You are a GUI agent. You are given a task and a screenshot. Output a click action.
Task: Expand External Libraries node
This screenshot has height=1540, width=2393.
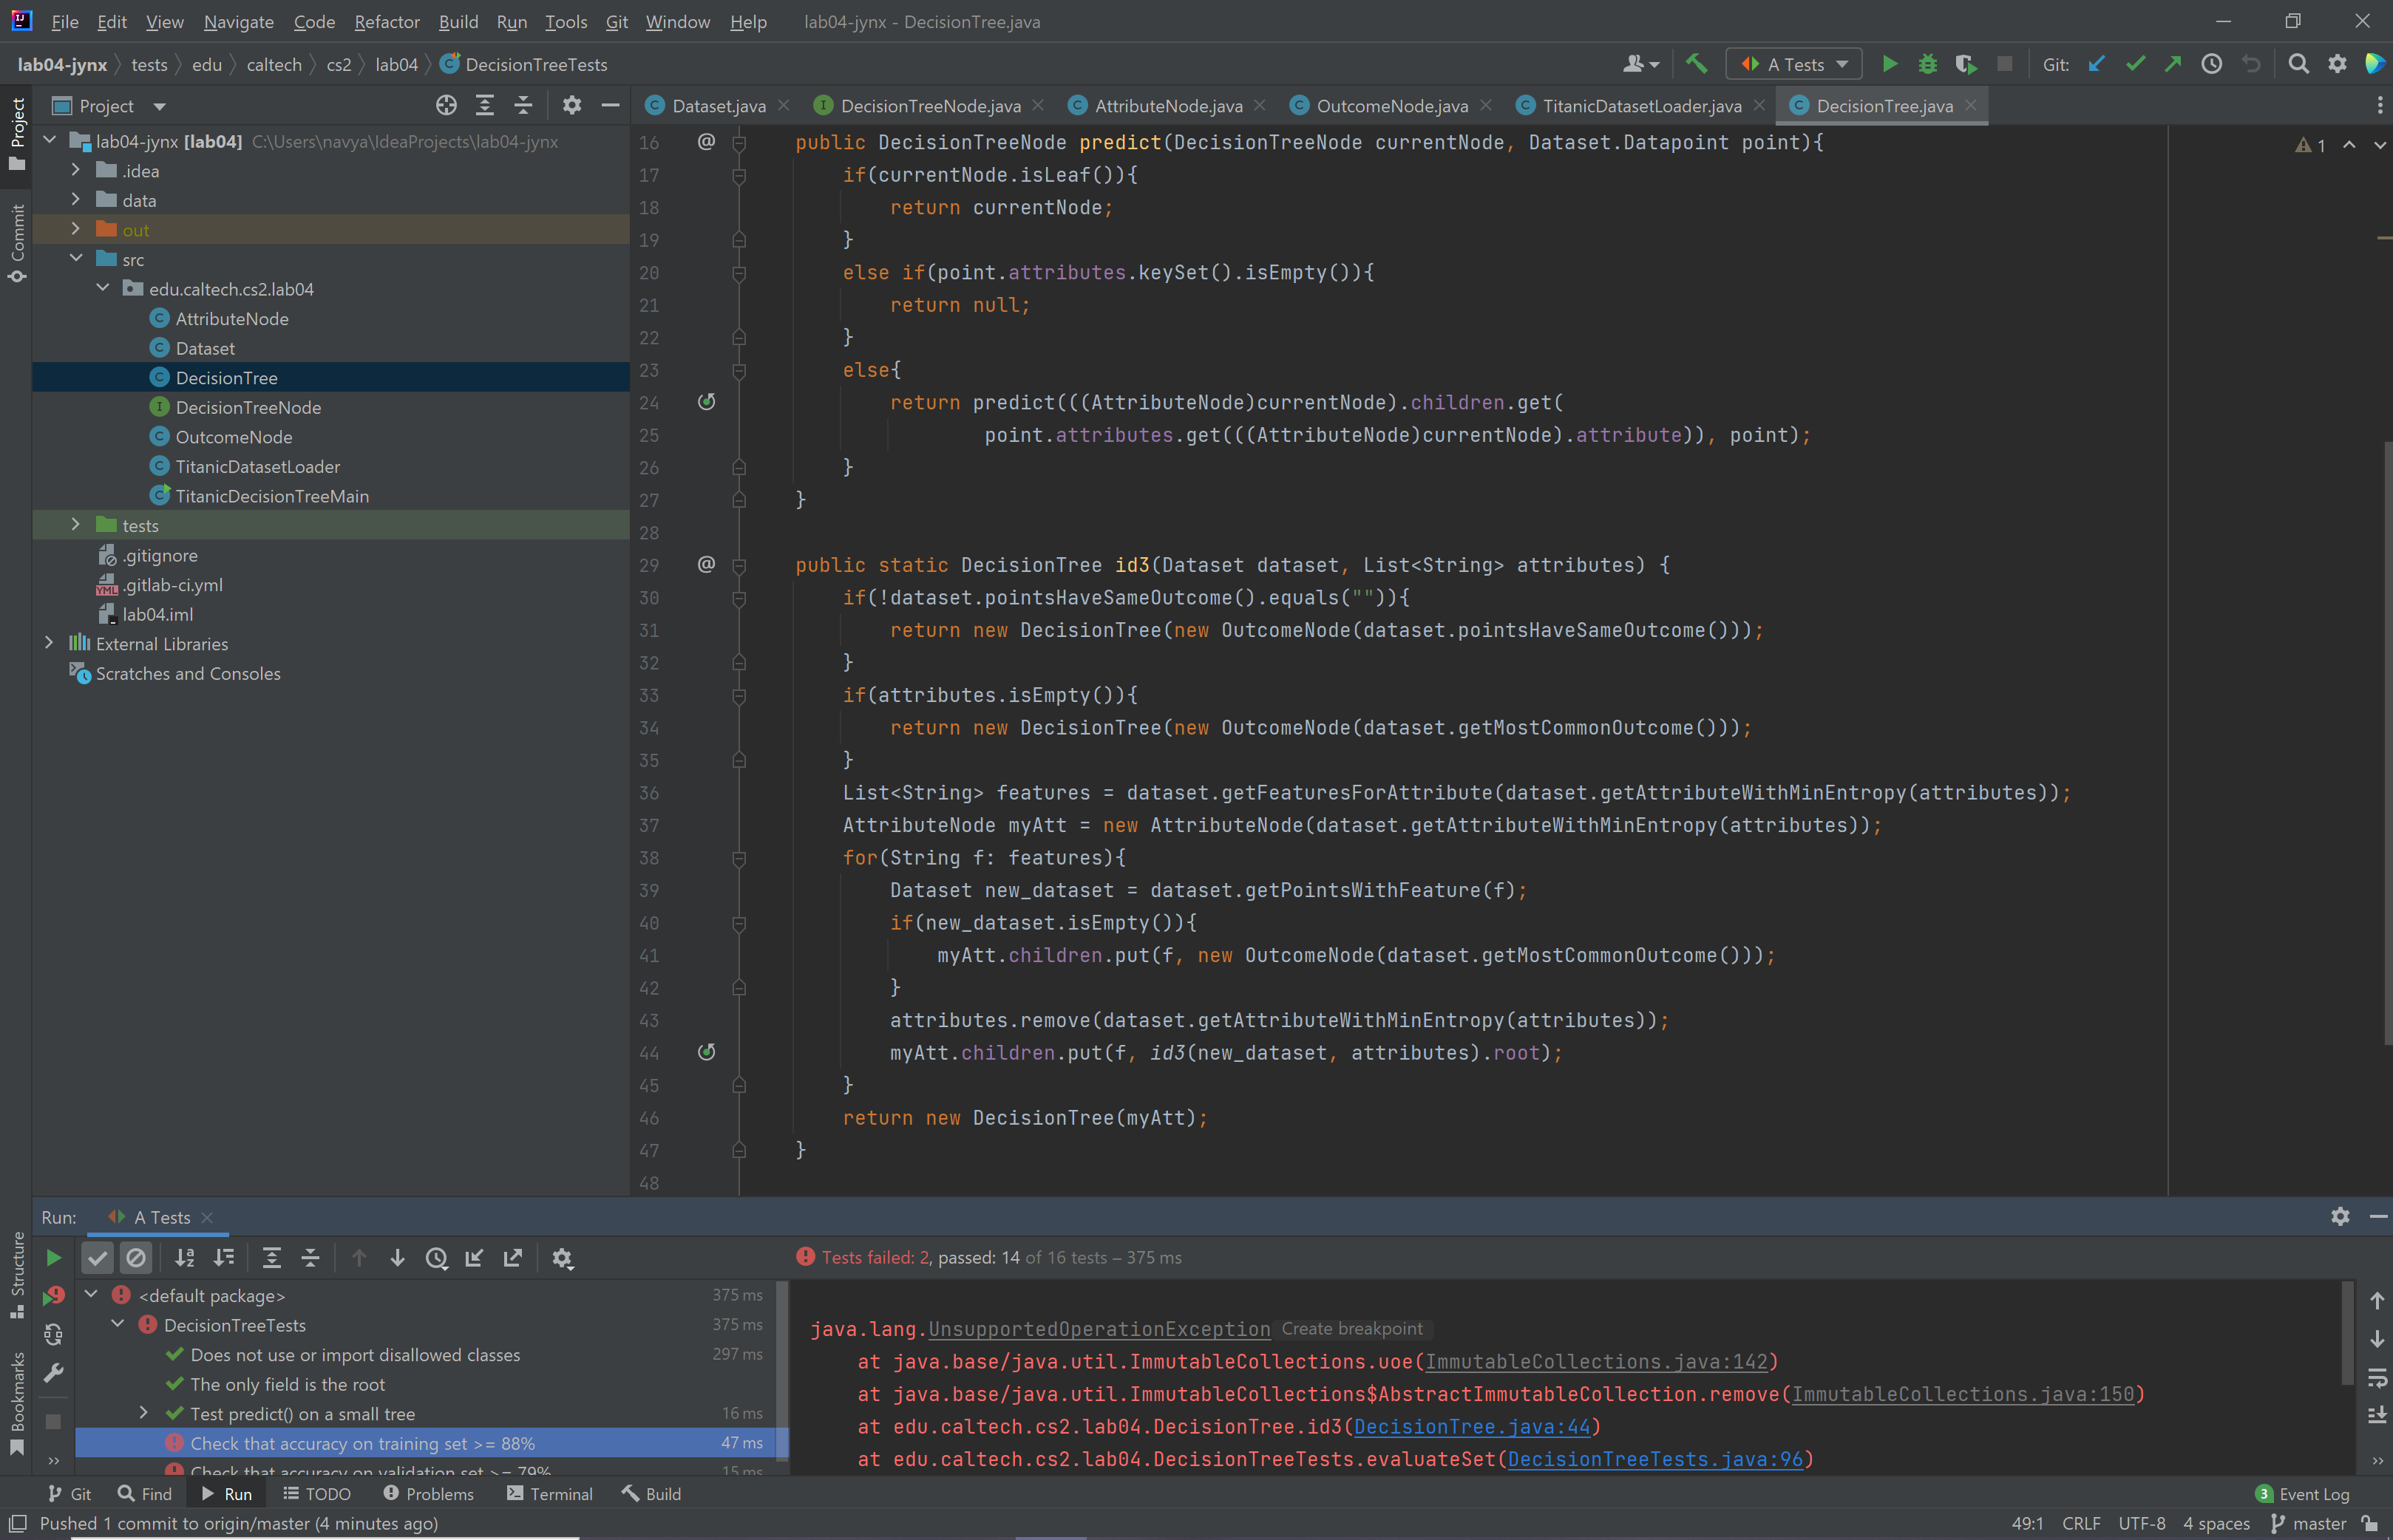click(49, 643)
